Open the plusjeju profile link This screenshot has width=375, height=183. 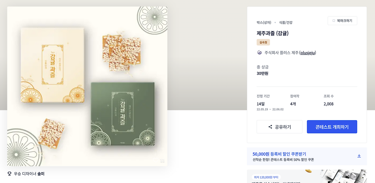point(307,53)
